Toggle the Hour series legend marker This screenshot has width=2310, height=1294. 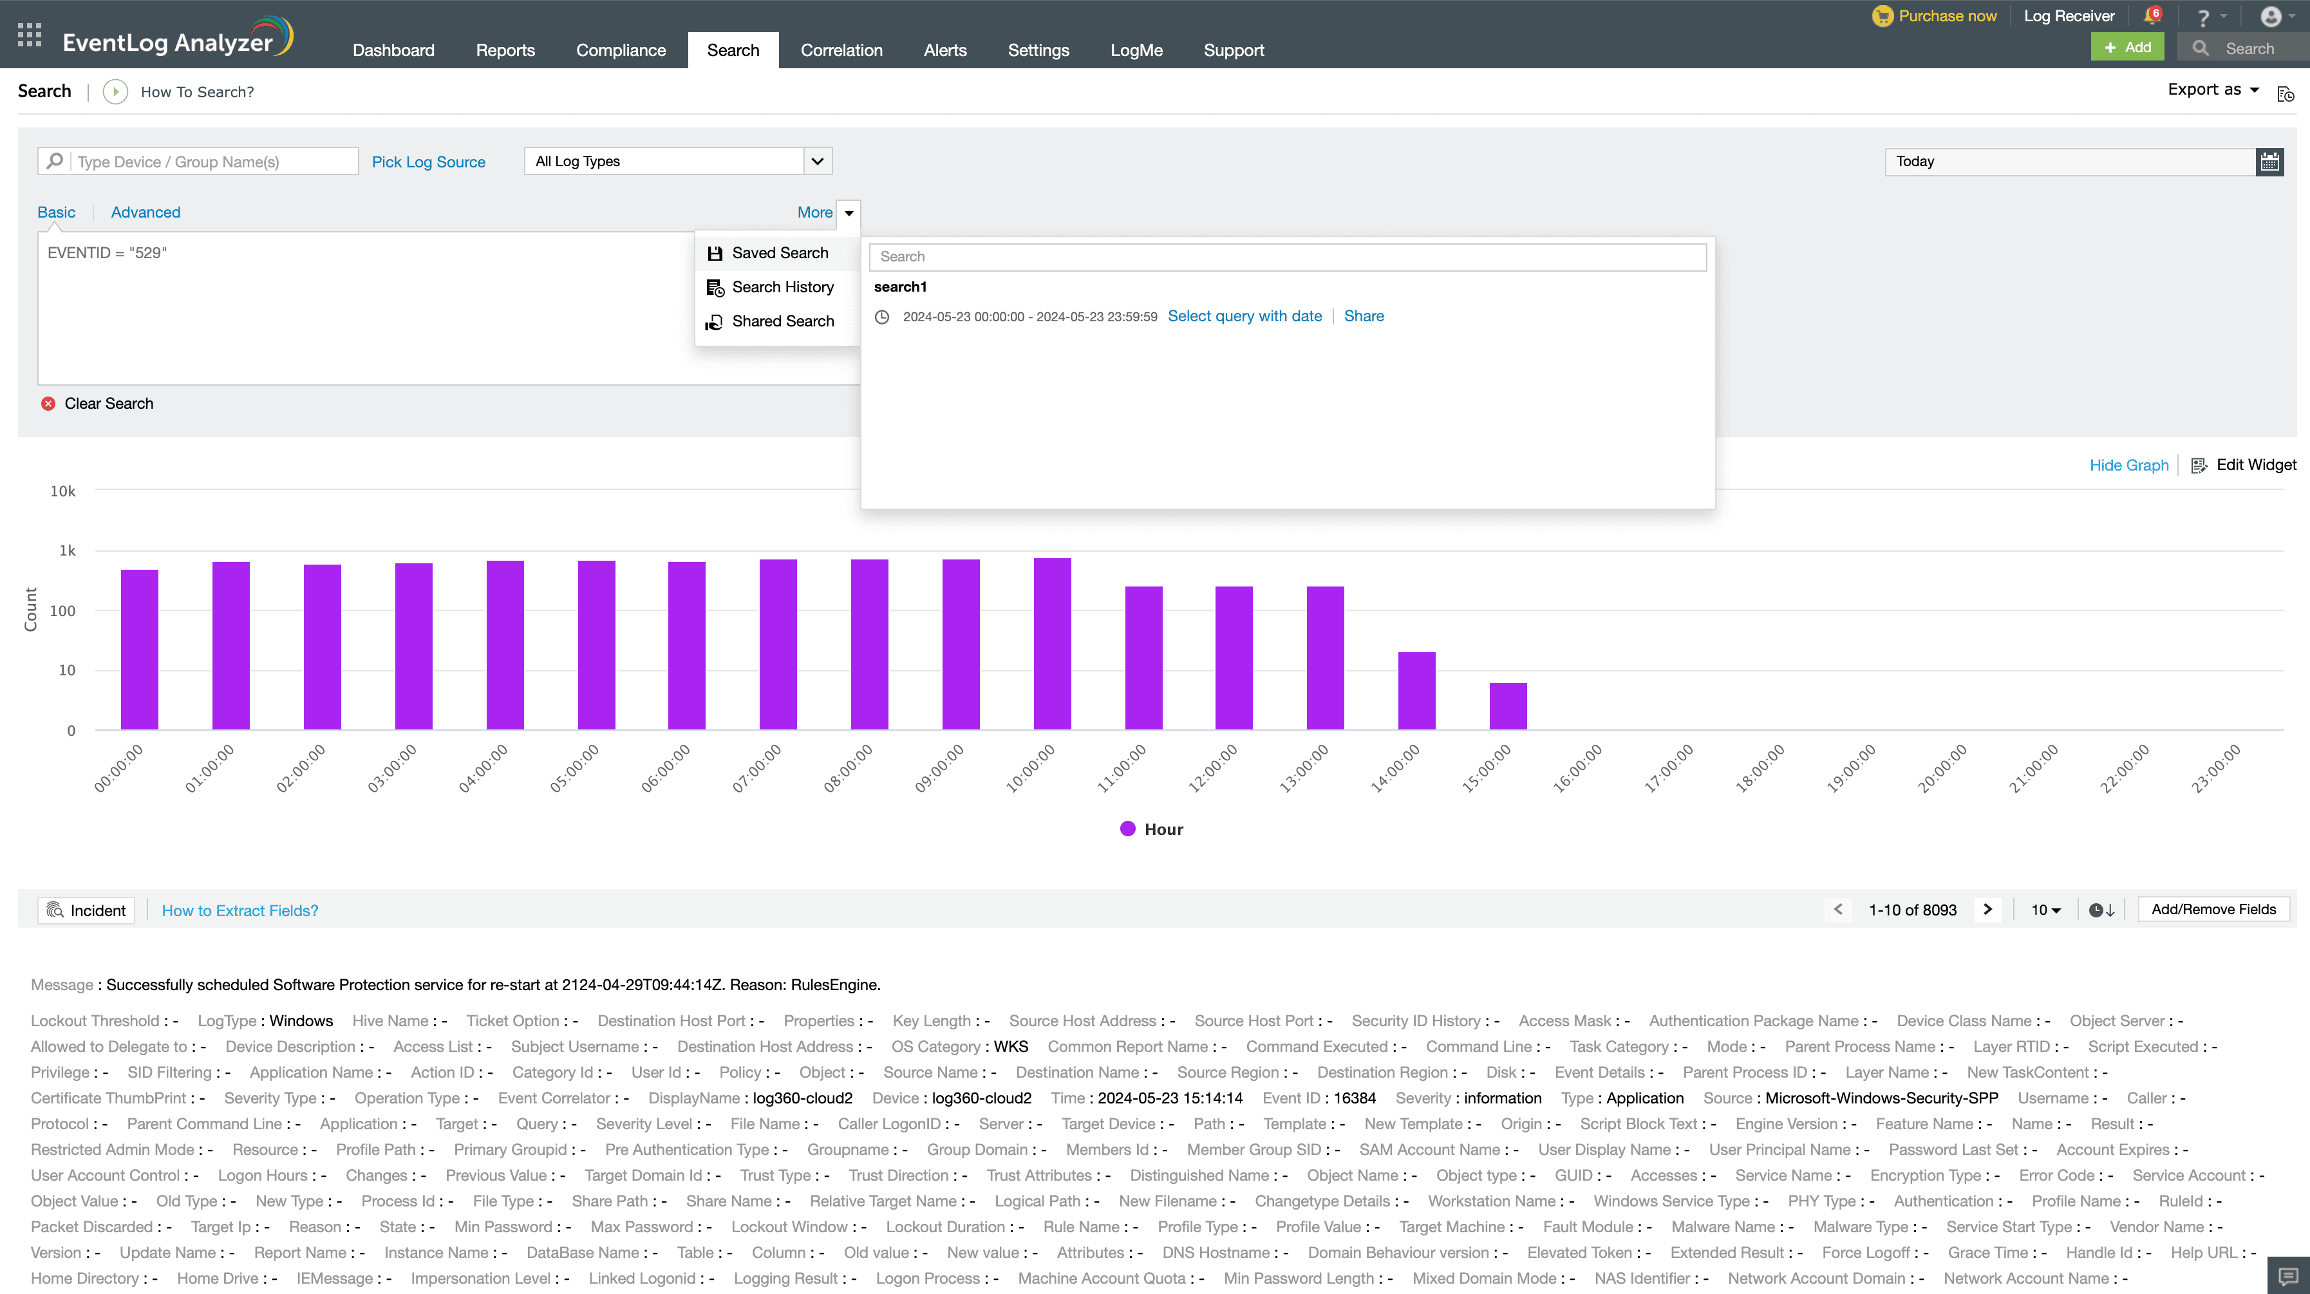coord(1127,829)
